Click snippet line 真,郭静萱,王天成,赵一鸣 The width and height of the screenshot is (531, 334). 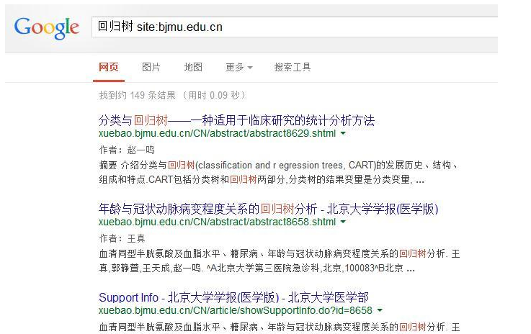click(x=256, y=268)
